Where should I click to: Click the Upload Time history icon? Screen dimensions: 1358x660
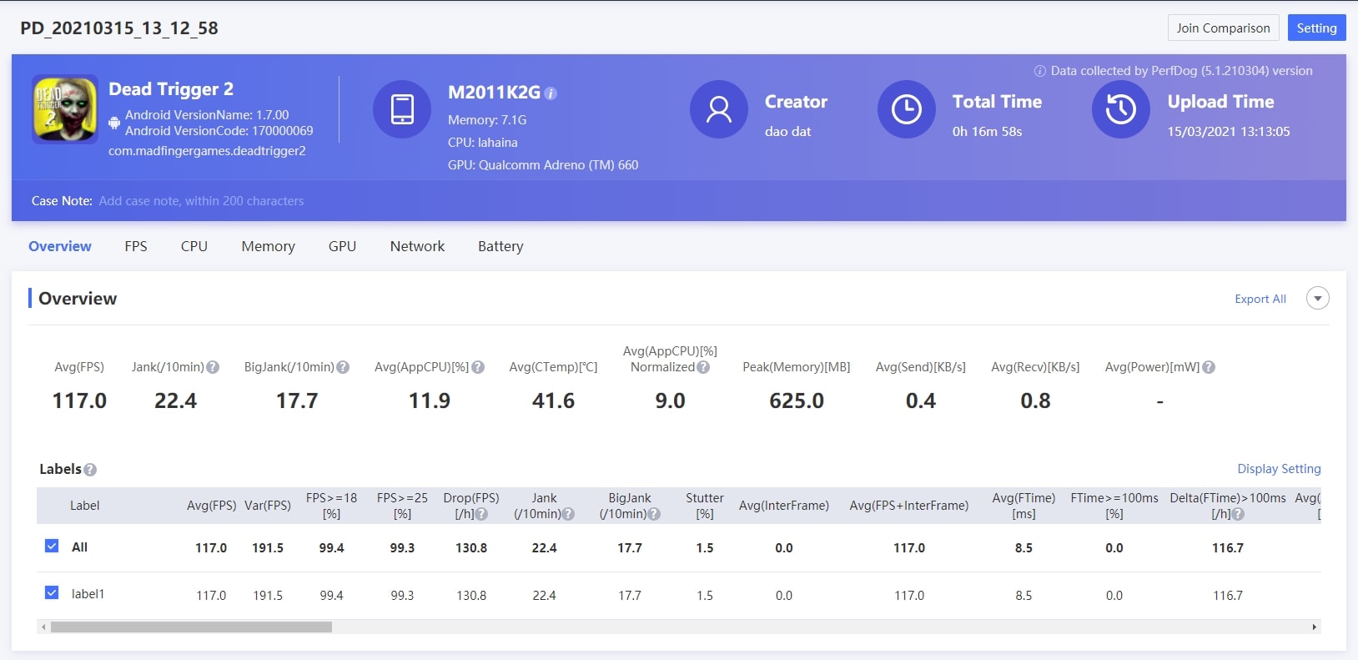coord(1121,109)
